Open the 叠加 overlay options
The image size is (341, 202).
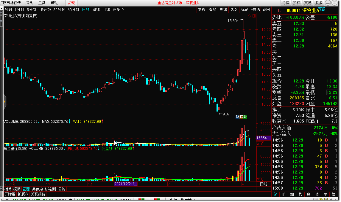tap(212, 9)
